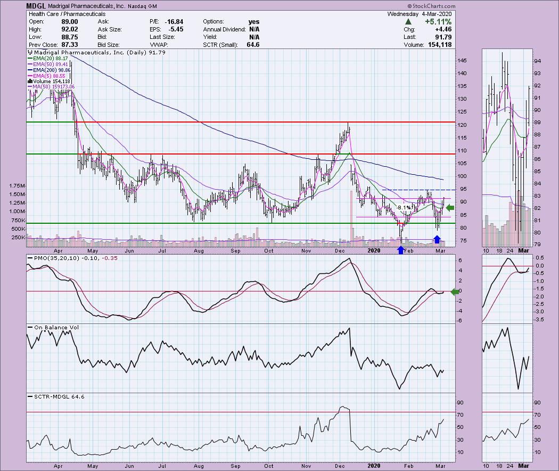559x471 pixels.
Task: Click the green up-triangle price change icon
Action: coord(408,22)
